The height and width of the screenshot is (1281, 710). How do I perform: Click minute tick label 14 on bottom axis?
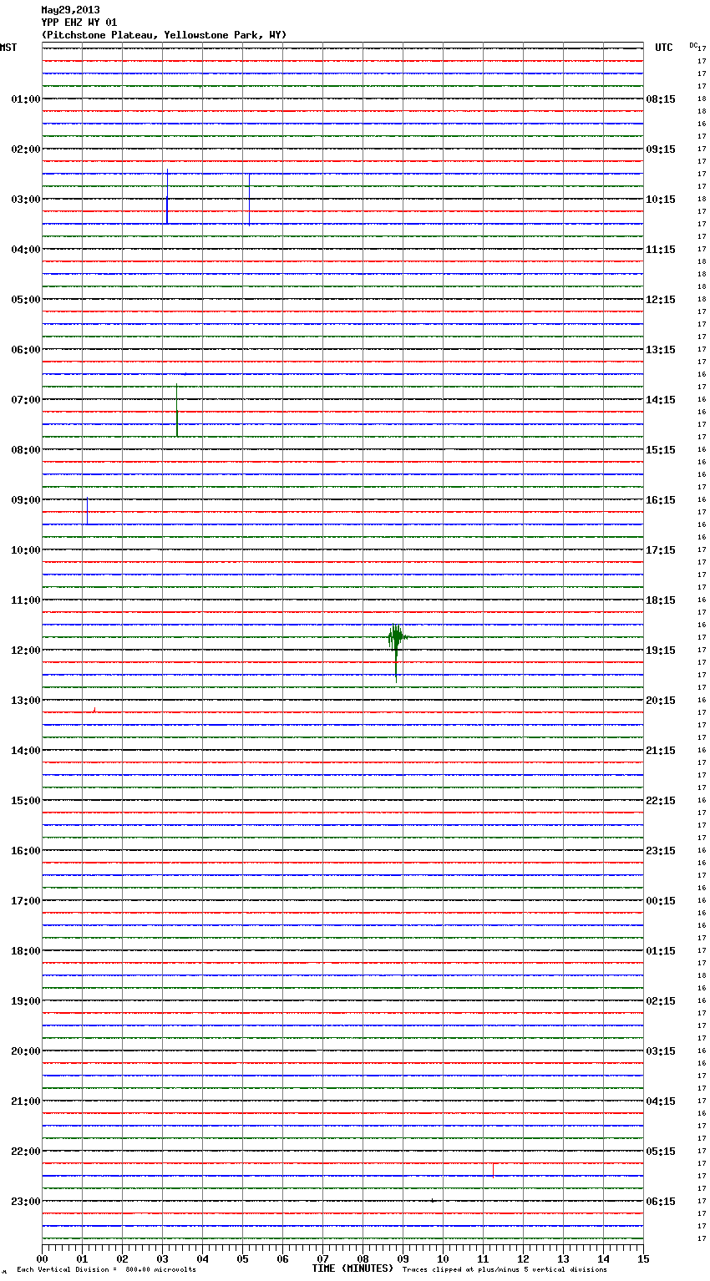603,1258
